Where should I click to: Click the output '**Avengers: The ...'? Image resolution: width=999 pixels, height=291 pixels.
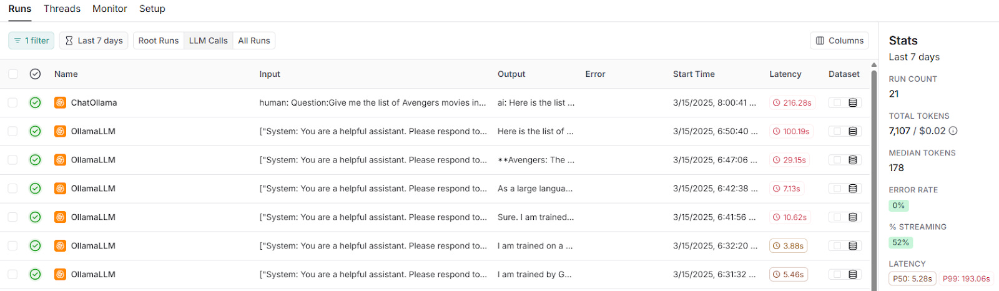coord(536,160)
